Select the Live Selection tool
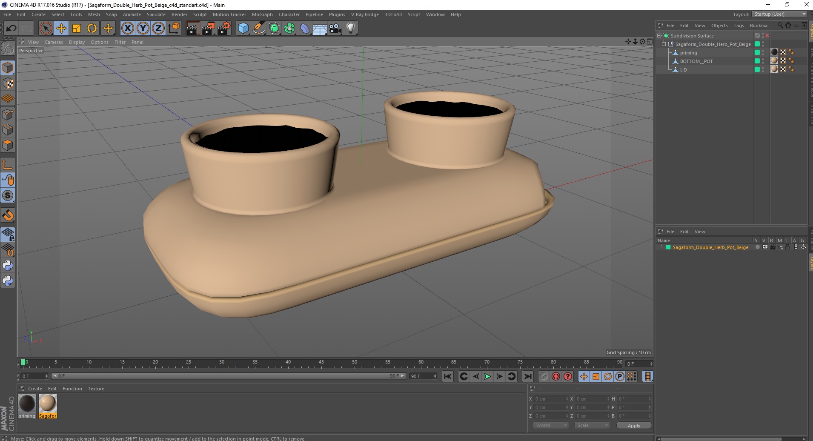The width and height of the screenshot is (813, 441). pos(46,29)
